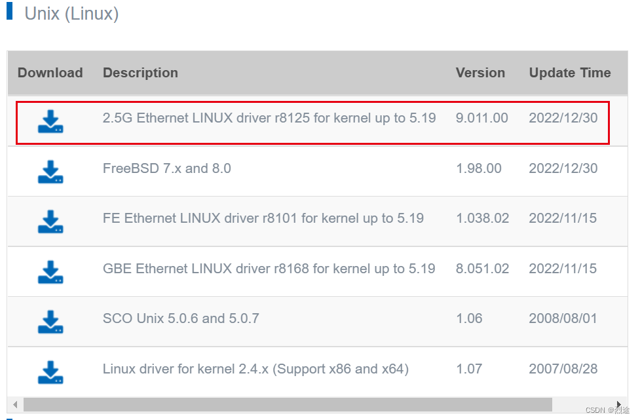Click the Version column header

(x=480, y=73)
